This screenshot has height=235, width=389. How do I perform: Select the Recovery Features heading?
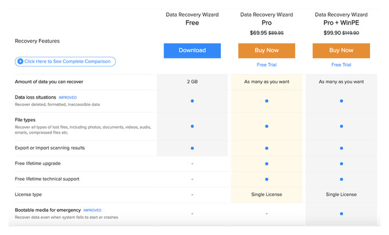(x=37, y=41)
